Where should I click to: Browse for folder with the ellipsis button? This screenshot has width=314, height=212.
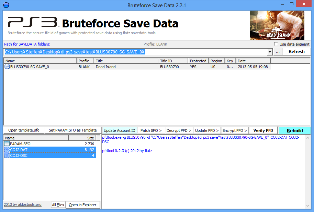click(278, 52)
